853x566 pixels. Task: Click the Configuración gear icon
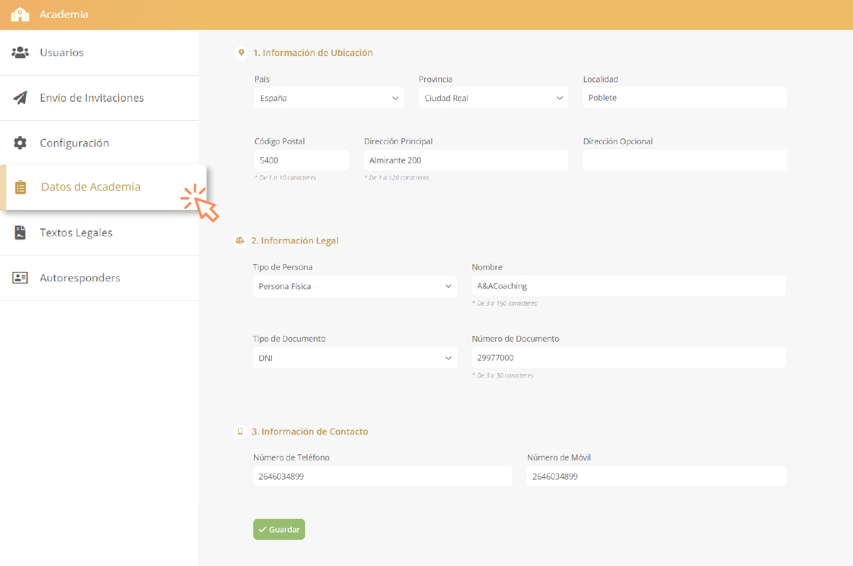tap(20, 143)
